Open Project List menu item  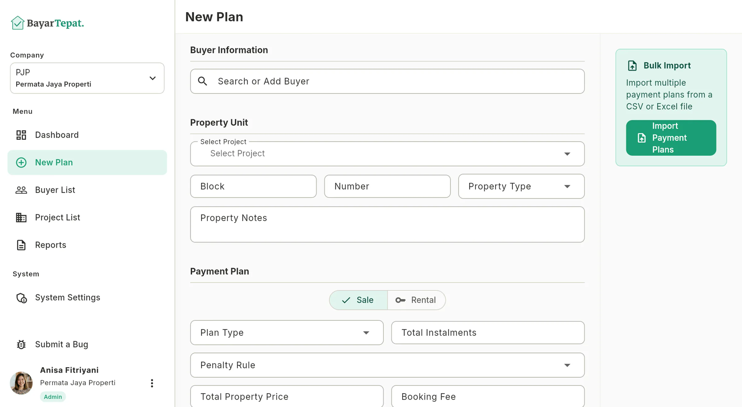point(87,218)
